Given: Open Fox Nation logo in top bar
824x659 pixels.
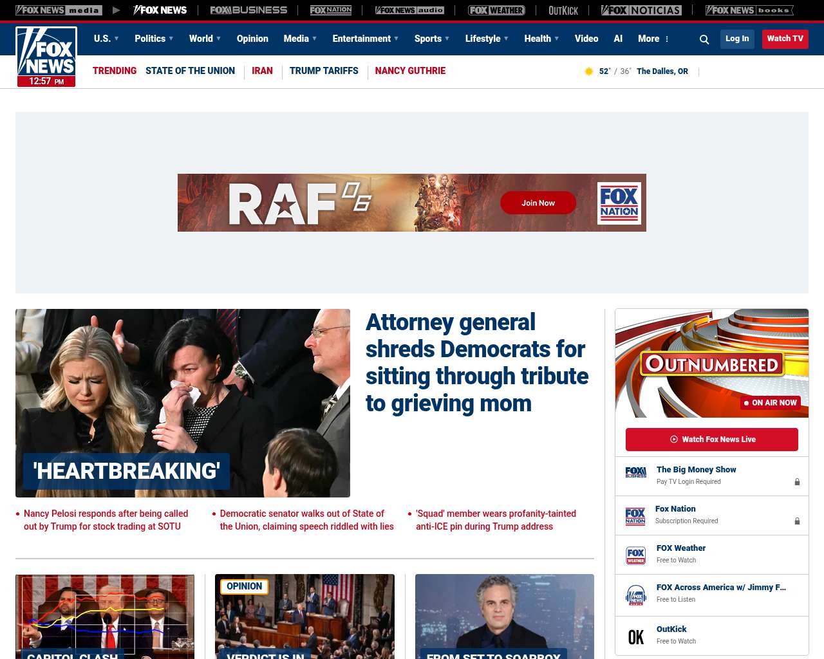Looking at the screenshot, I should 331,10.
